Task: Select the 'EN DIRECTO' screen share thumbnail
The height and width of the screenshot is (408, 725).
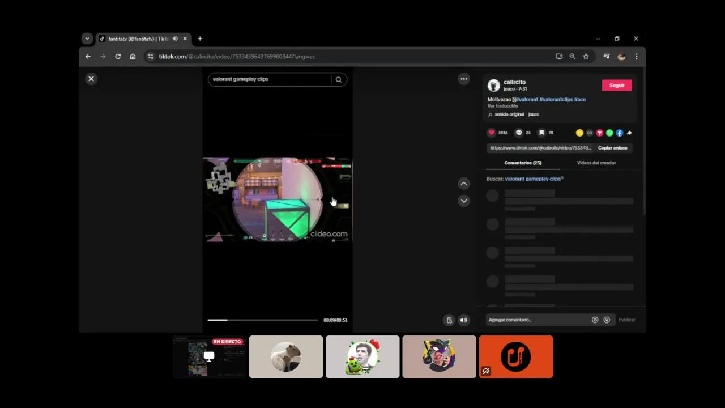Action: pos(210,356)
